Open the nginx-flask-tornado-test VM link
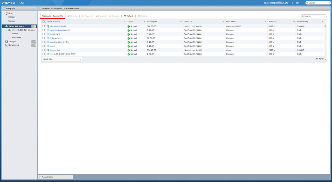 60,30
